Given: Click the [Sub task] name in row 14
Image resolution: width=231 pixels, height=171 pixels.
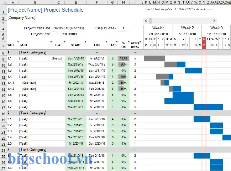Looking at the screenshot, I should pos(29,89).
